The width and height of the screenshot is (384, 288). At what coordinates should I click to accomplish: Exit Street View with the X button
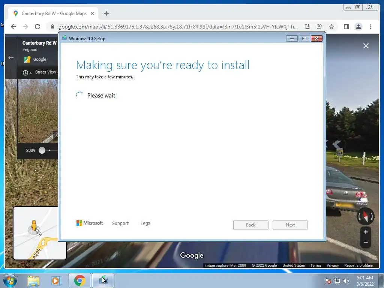pyautogui.click(x=366, y=46)
